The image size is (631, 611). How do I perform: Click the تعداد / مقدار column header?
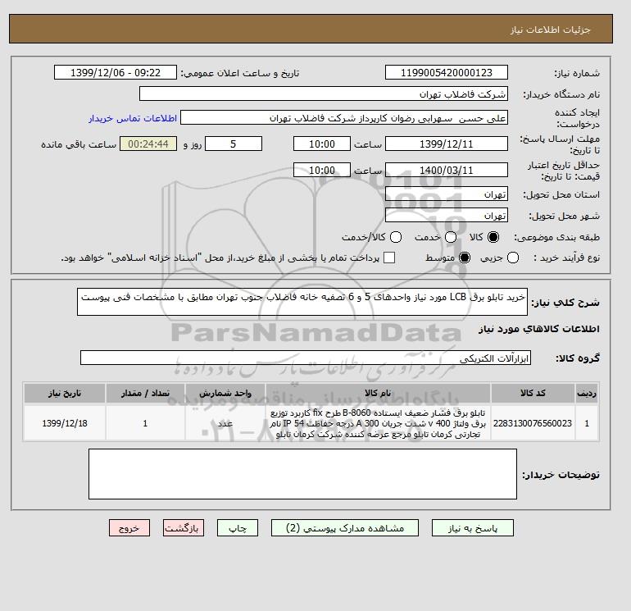pos(145,393)
